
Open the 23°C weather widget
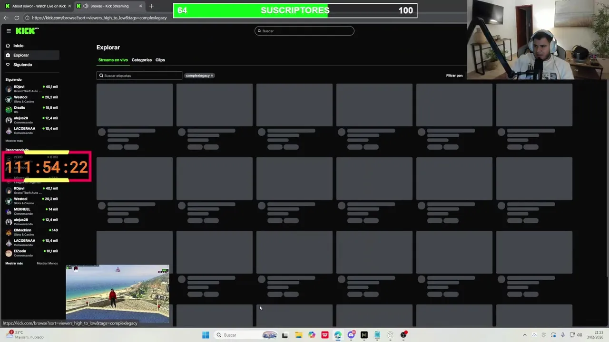24,335
